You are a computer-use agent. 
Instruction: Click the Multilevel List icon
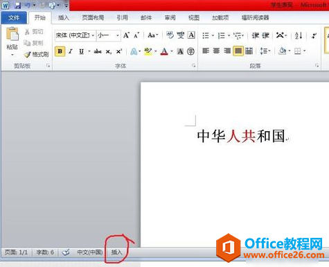(x=237, y=35)
